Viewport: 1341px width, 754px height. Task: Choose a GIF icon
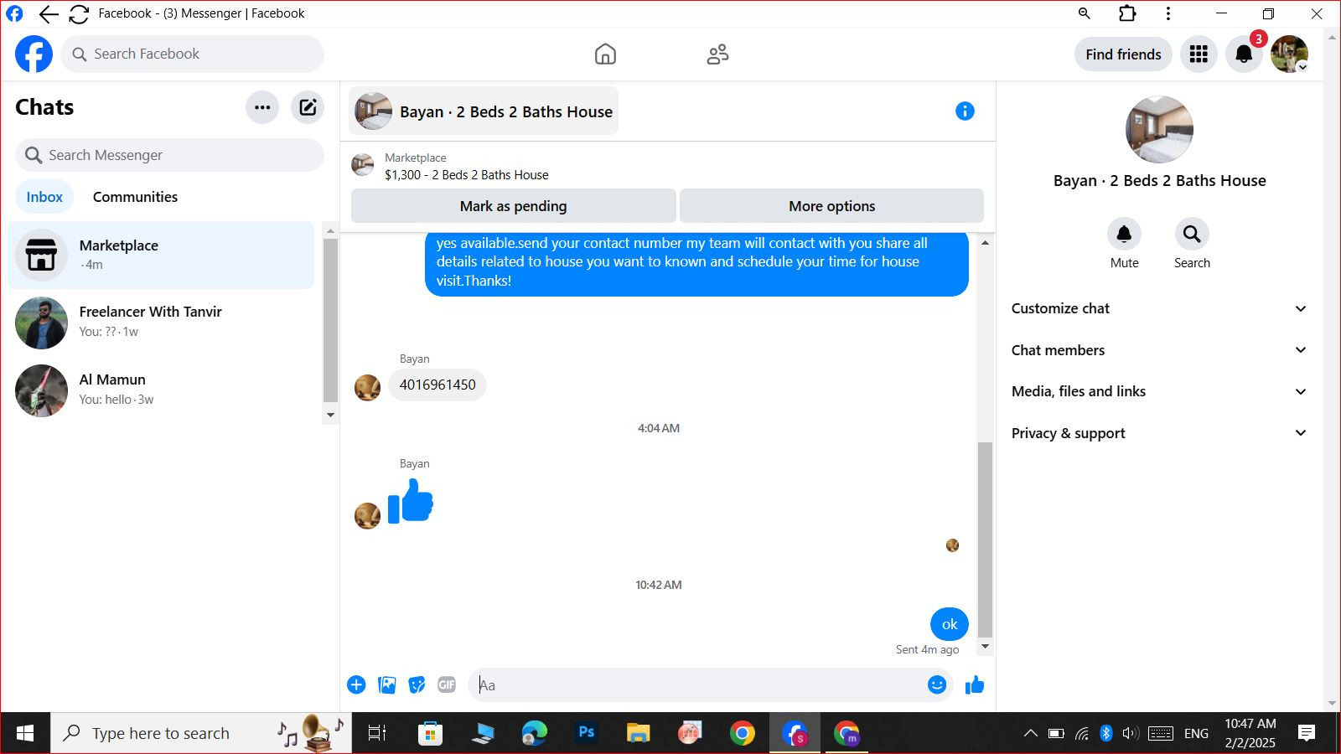point(447,685)
